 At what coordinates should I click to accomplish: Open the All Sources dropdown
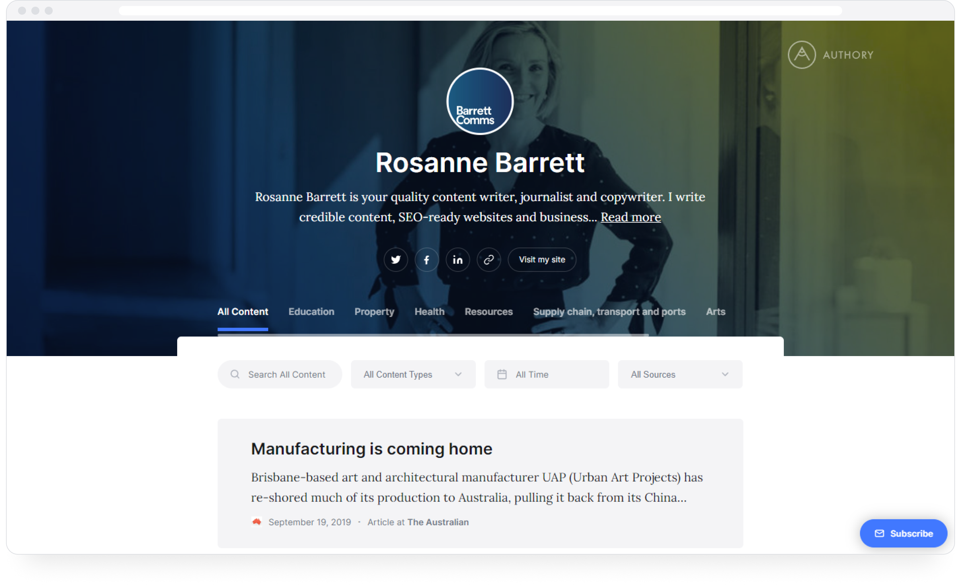pos(680,374)
